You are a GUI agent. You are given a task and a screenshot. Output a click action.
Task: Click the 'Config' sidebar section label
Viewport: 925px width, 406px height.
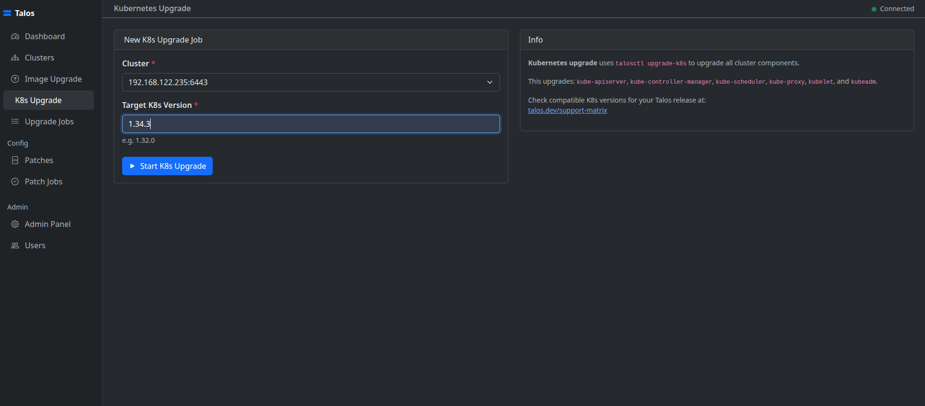17,143
